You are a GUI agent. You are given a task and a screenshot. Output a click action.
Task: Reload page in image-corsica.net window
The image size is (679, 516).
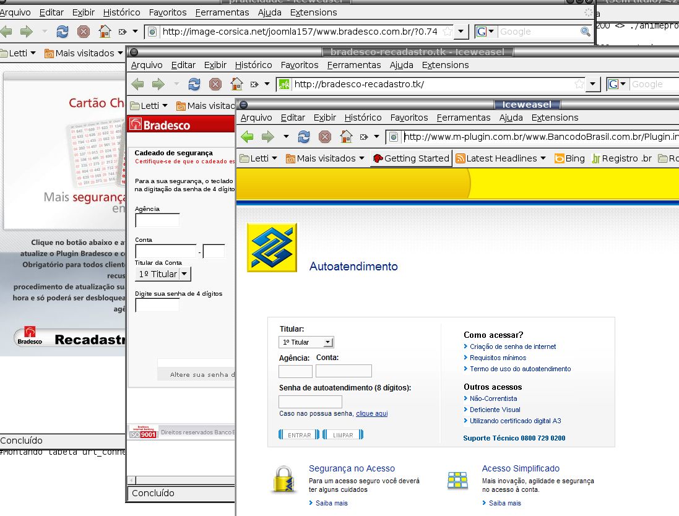point(63,31)
